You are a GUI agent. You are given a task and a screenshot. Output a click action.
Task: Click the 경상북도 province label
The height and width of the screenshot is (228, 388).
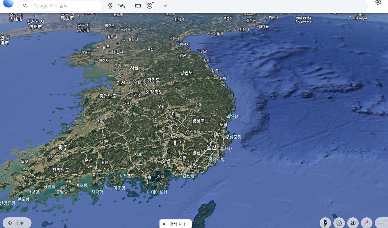coord(201,121)
